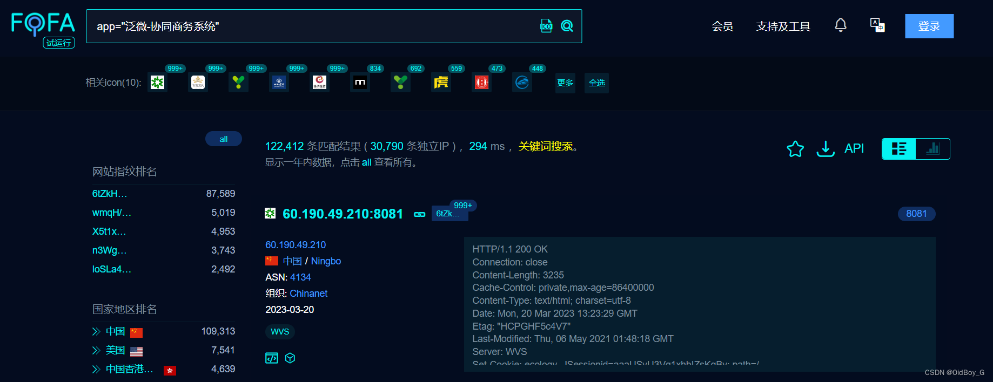Open the API link
This screenshot has width=993, height=382.
click(x=854, y=148)
